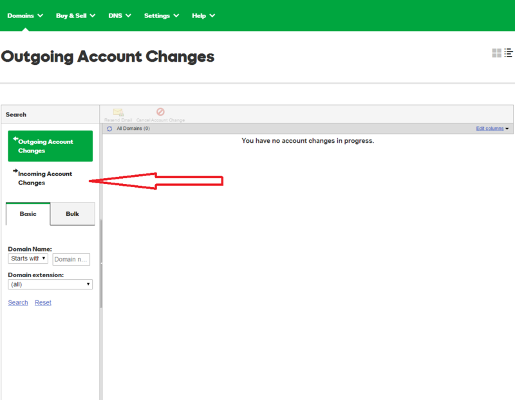Open the Domains menu
Viewport: 515px width, 400px height.
(25, 15)
